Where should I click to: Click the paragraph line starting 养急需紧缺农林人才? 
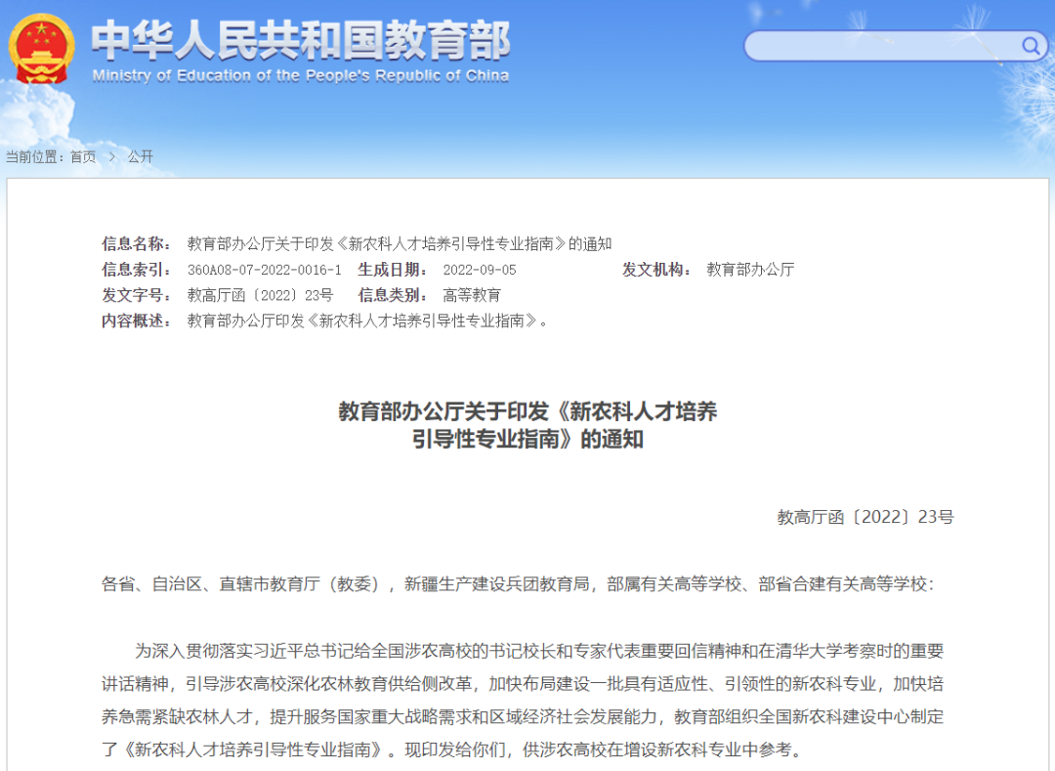522,716
